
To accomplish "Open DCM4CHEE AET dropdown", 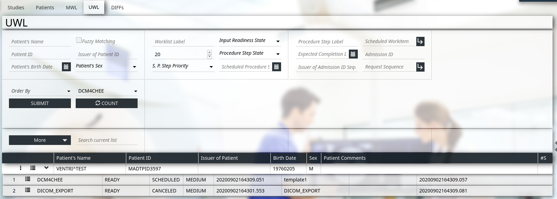I will [107, 91].
